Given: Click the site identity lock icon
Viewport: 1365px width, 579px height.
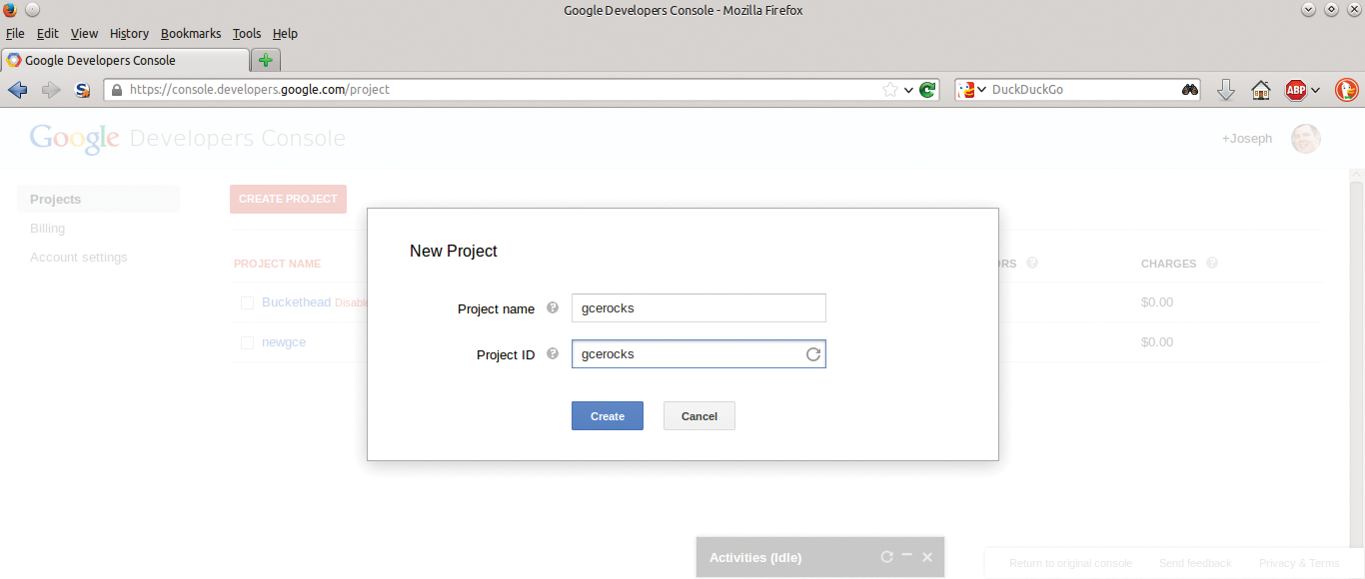Looking at the screenshot, I should (117, 90).
